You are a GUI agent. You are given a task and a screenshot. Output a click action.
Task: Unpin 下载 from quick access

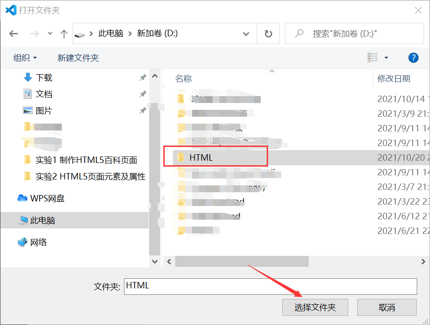pos(142,77)
